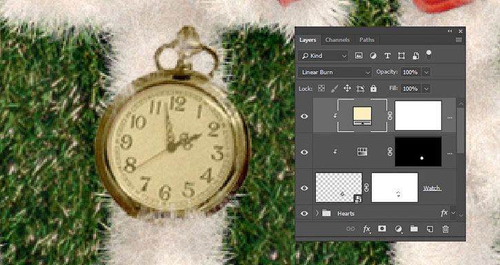Select the Photo Filter adjustment thumbnail
This screenshot has width=500, height=265.
(x=362, y=115)
